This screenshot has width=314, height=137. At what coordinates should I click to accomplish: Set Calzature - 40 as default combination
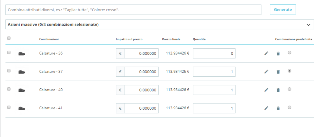(x=290, y=89)
